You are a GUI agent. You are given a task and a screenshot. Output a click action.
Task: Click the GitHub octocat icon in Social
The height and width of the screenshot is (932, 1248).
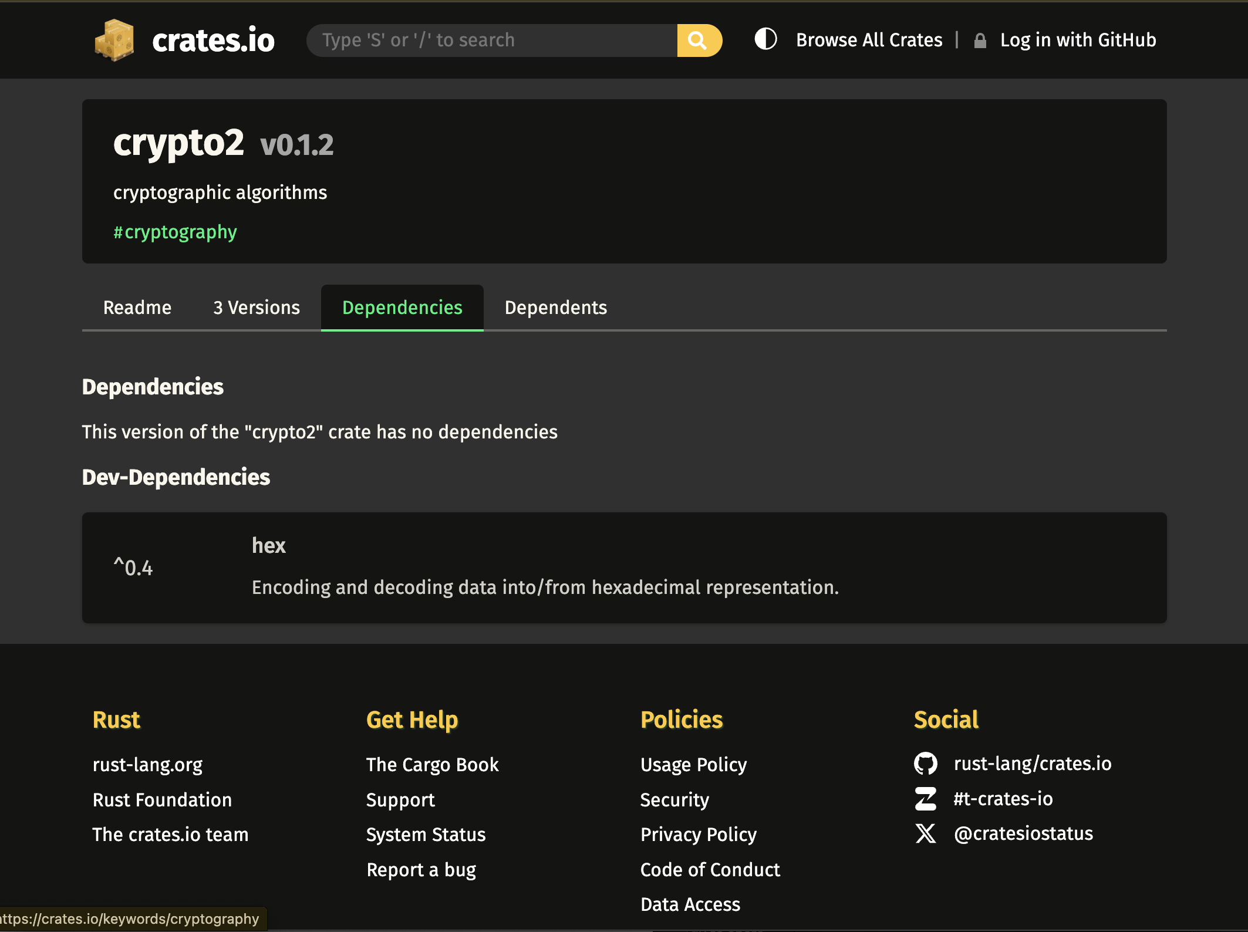(x=926, y=764)
